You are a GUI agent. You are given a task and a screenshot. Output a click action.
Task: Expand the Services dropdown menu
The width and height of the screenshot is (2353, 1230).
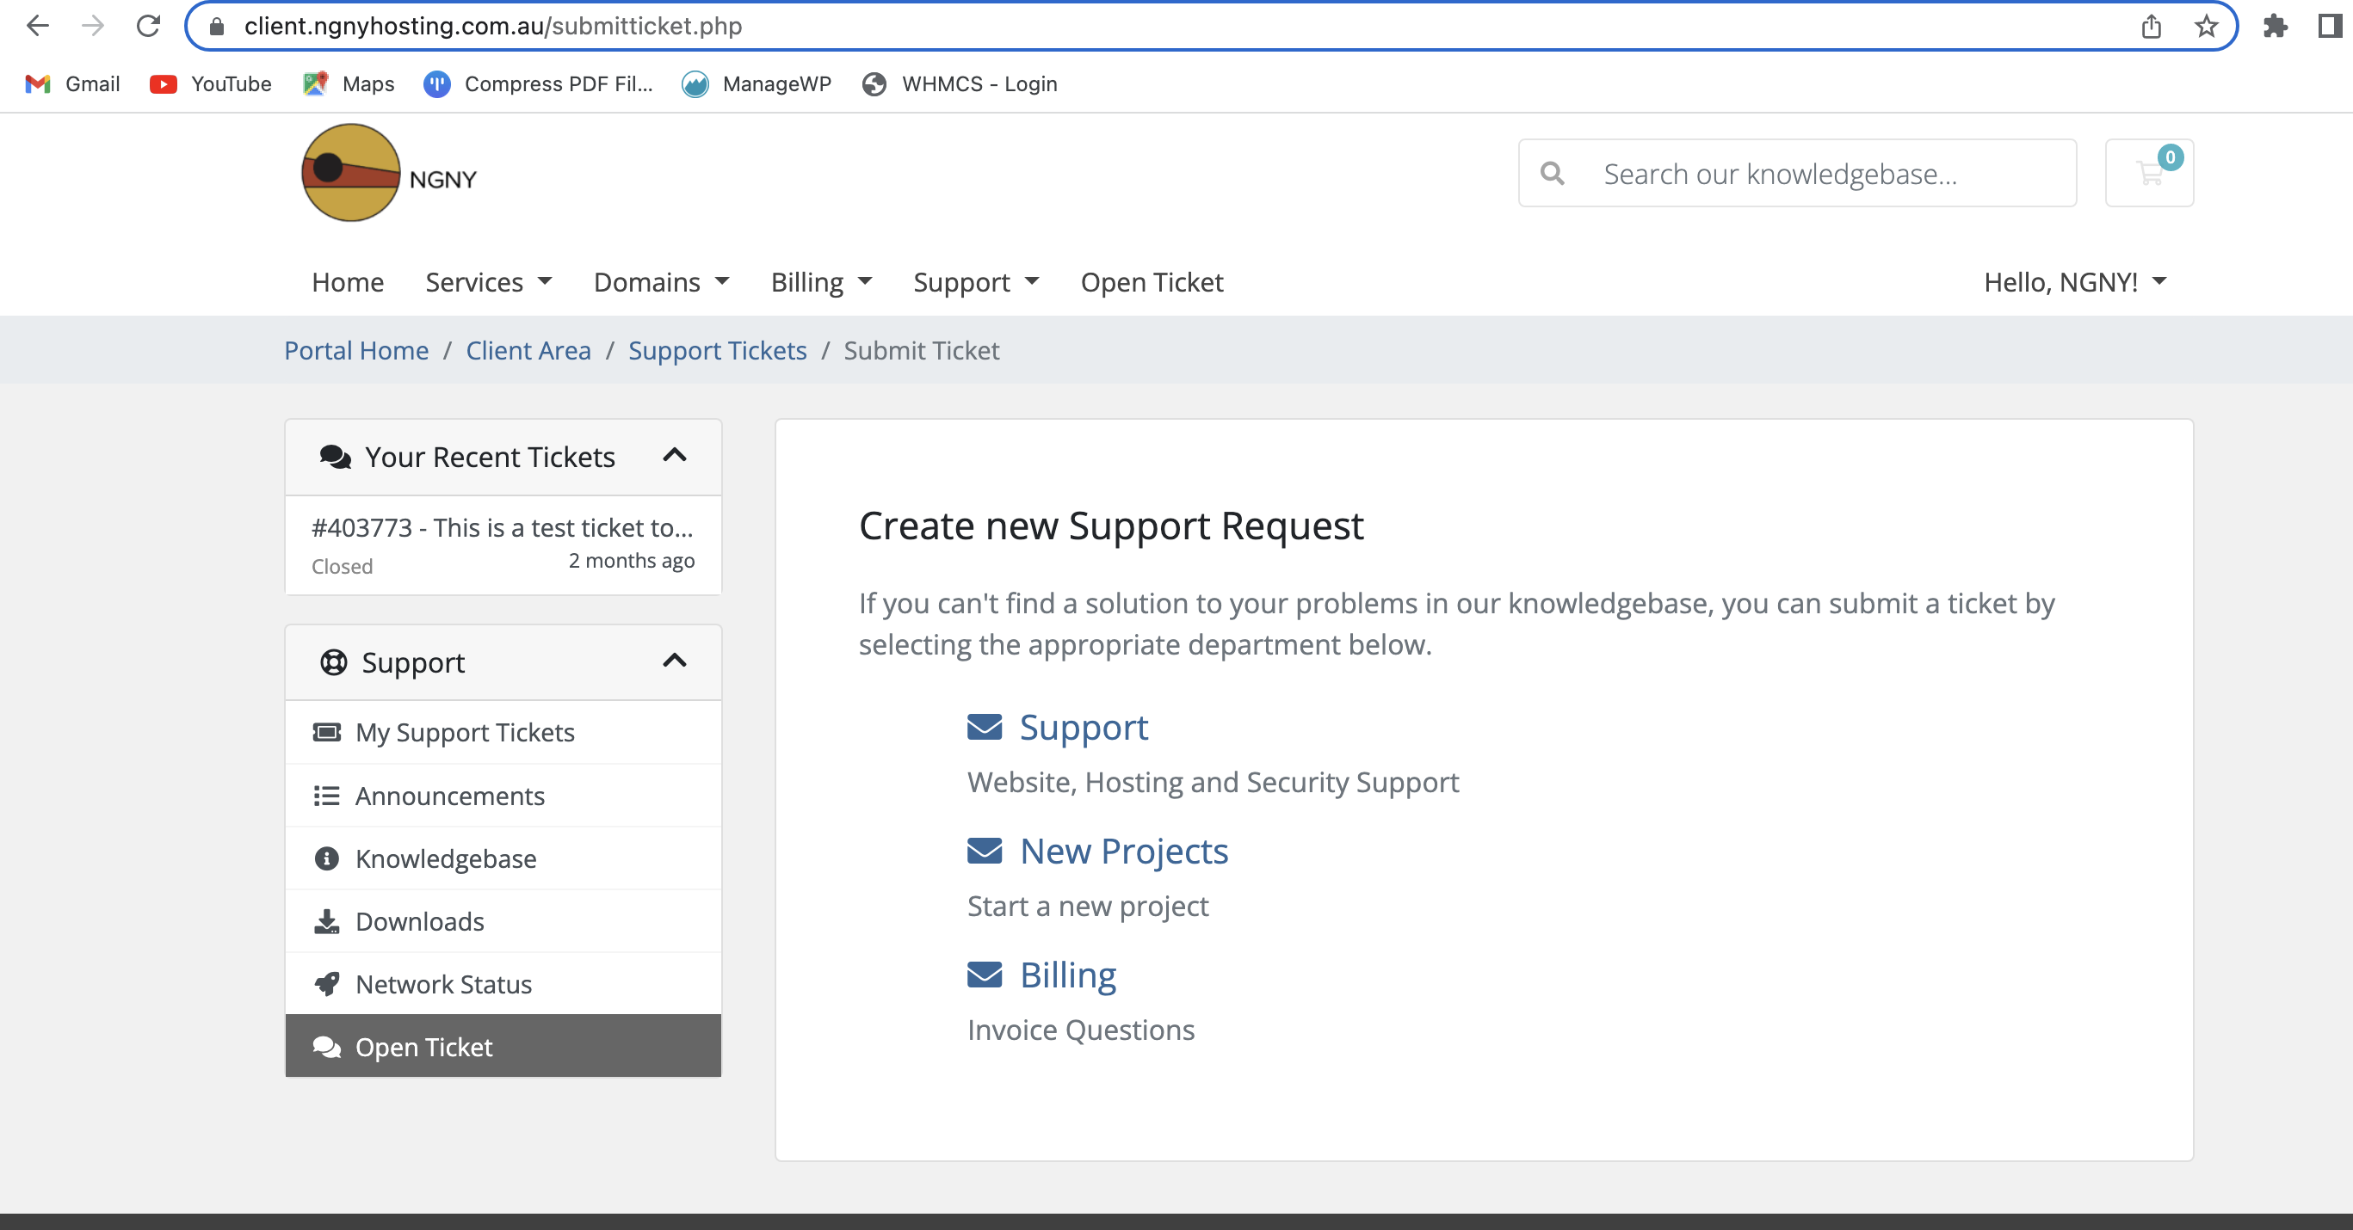pos(489,282)
